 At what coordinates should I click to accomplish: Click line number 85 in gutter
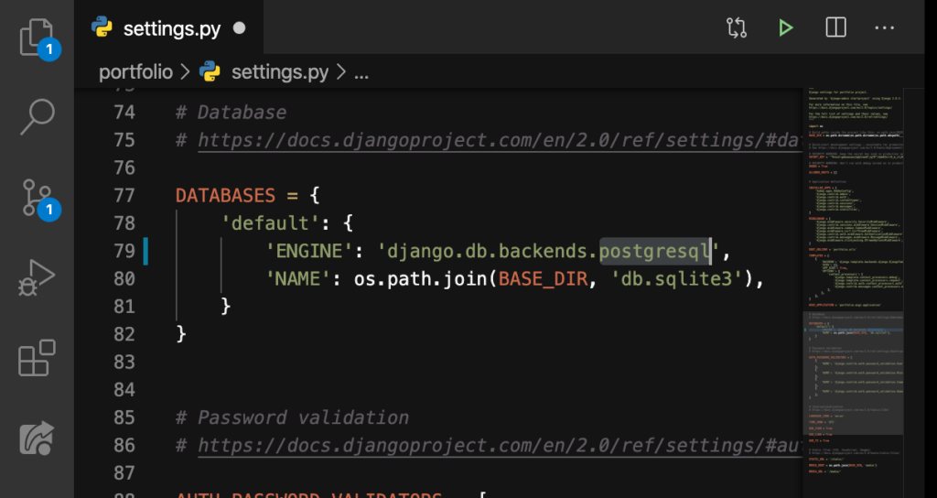124,417
